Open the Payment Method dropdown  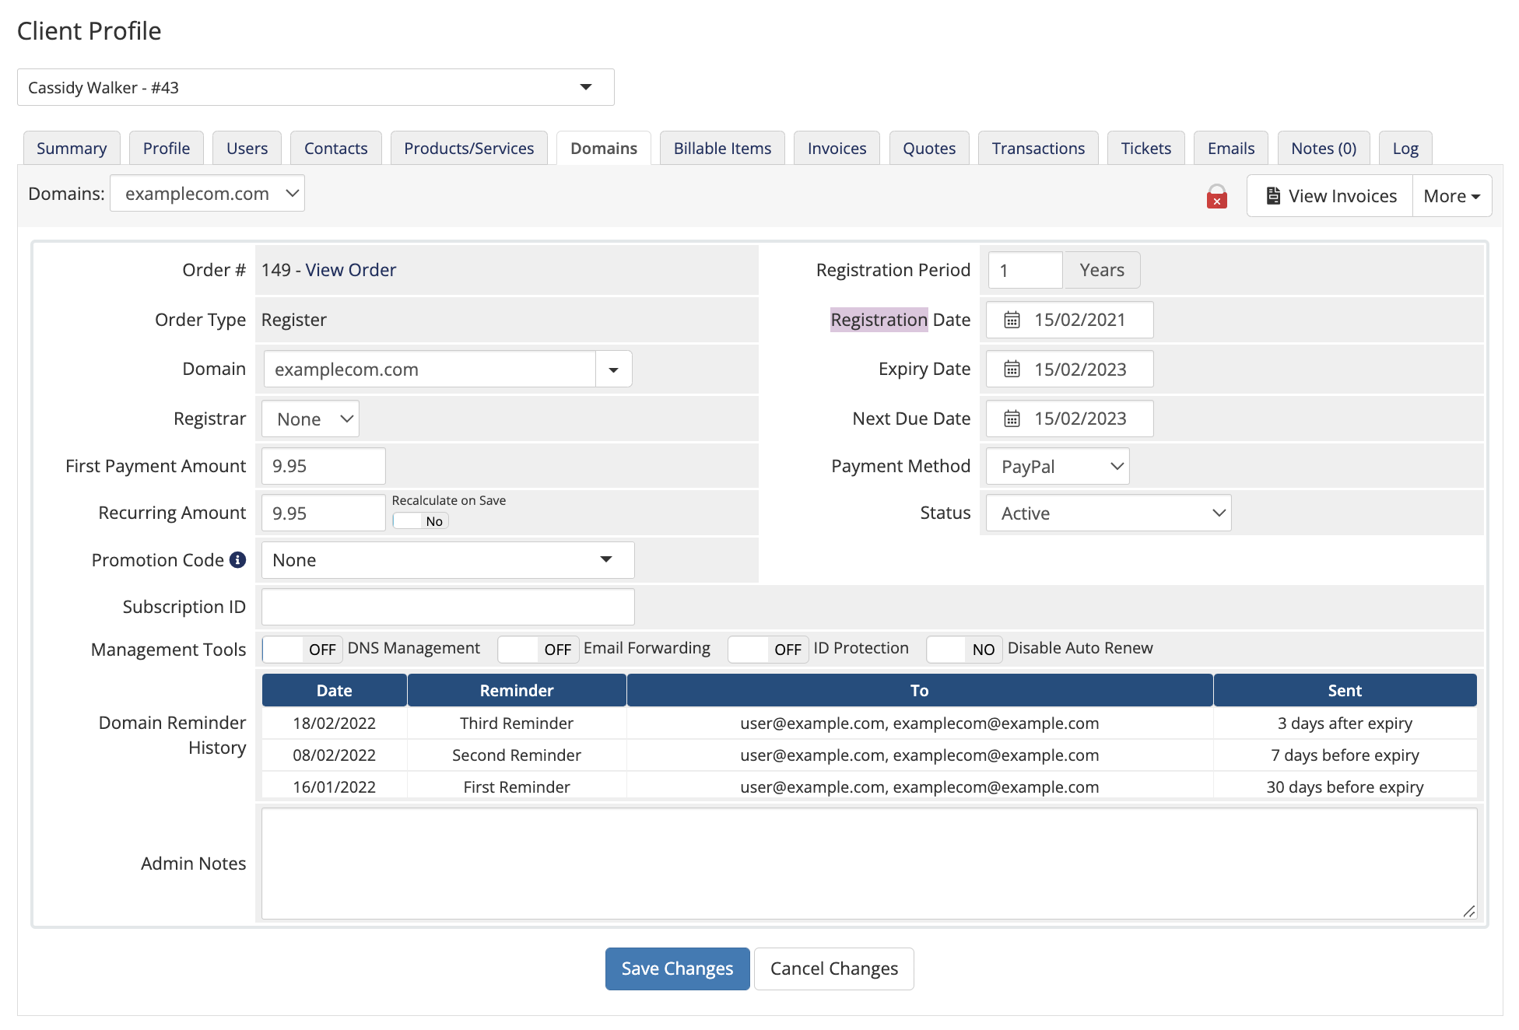pyautogui.click(x=1058, y=465)
